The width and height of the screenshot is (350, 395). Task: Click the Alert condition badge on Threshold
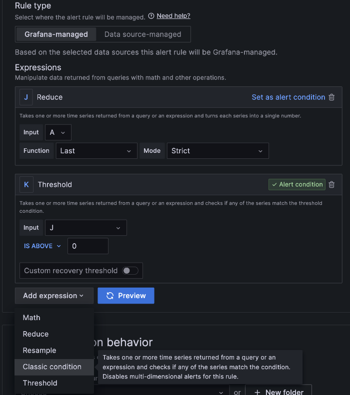point(297,184)
